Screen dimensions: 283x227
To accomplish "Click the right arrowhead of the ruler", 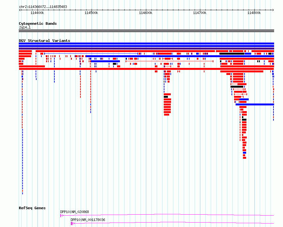I will pos(273,10).
